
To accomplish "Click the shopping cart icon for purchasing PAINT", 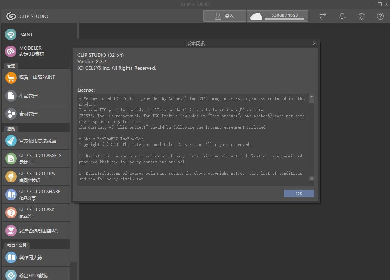I will [x=11, y=78].
